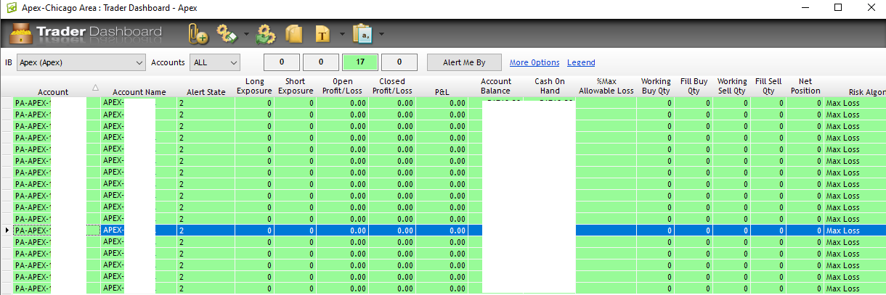Open the IB Apex (Apex) combo box
The height and width of the screenshot is (295, 886).
(81, 62)
